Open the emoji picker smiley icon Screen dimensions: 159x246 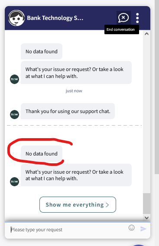(132, 228)
